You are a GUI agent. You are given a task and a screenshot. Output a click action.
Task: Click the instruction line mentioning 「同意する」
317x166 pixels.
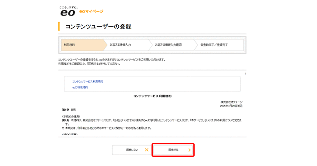89,64
